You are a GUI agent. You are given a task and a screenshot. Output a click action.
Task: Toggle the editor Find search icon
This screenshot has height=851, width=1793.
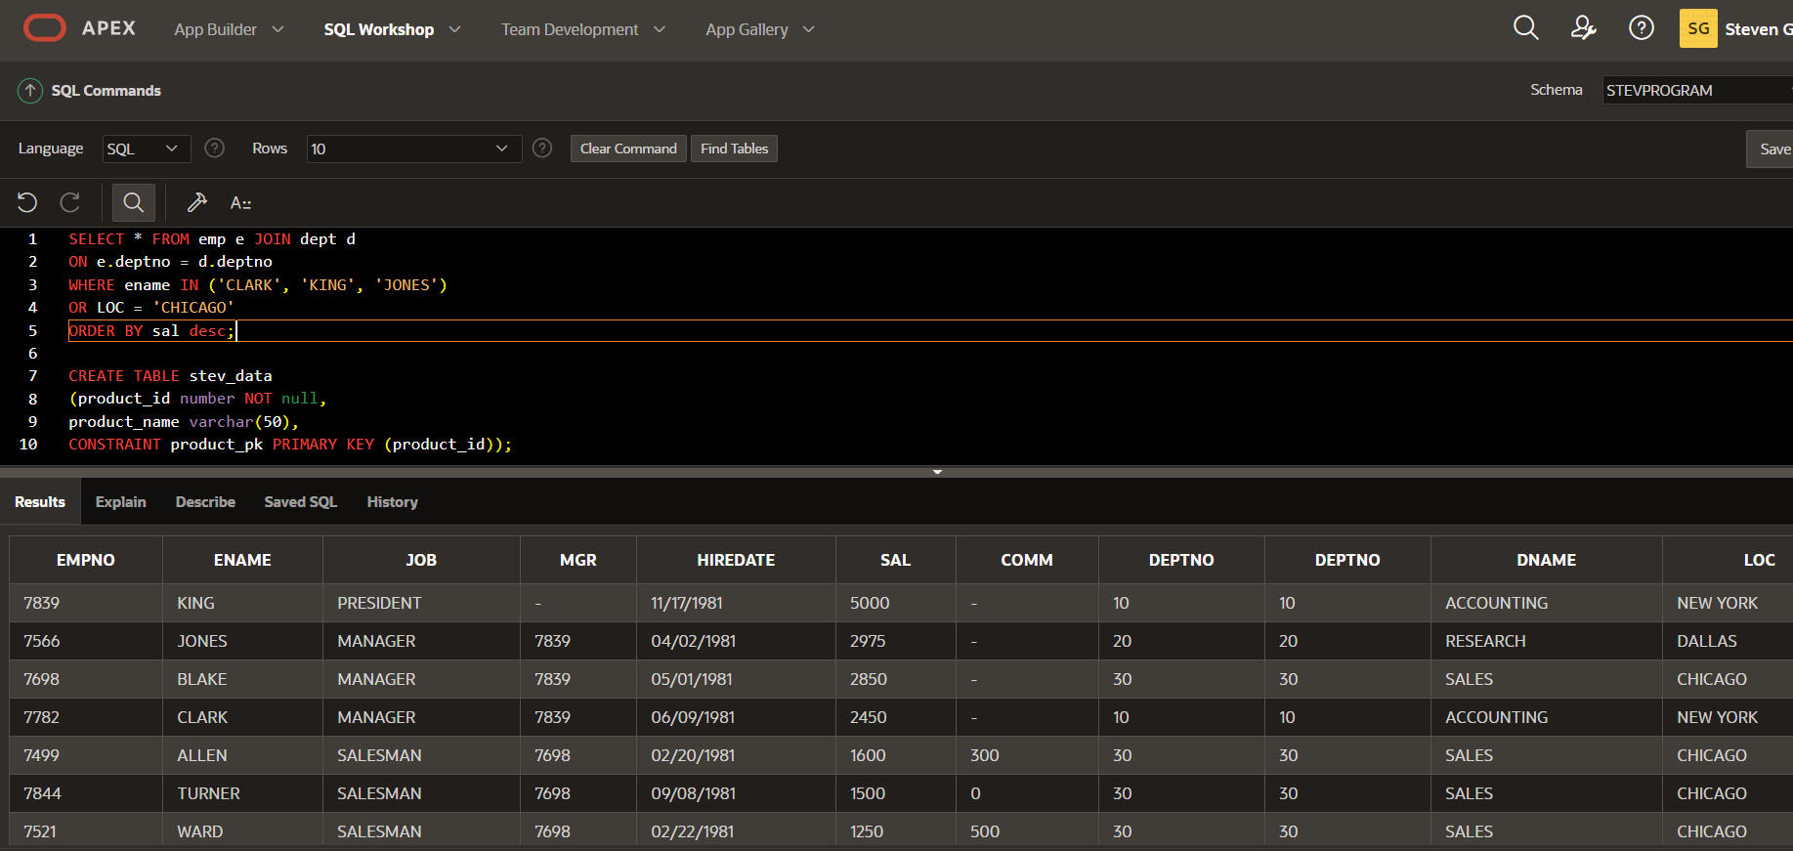pos(134,202)
